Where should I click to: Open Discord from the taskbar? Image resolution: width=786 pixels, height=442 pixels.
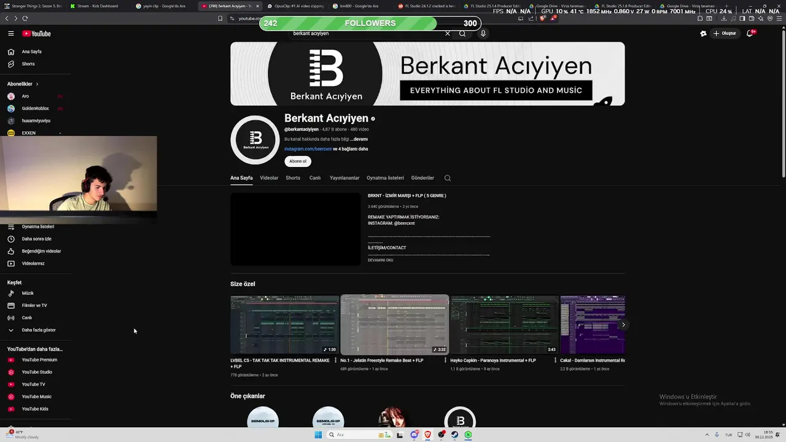point(414,435)
